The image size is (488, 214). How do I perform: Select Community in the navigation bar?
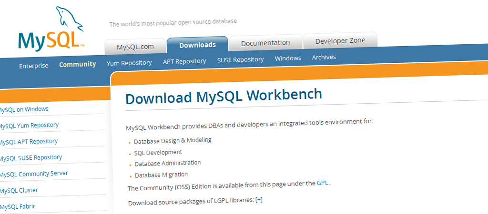(x=77, y=64)
